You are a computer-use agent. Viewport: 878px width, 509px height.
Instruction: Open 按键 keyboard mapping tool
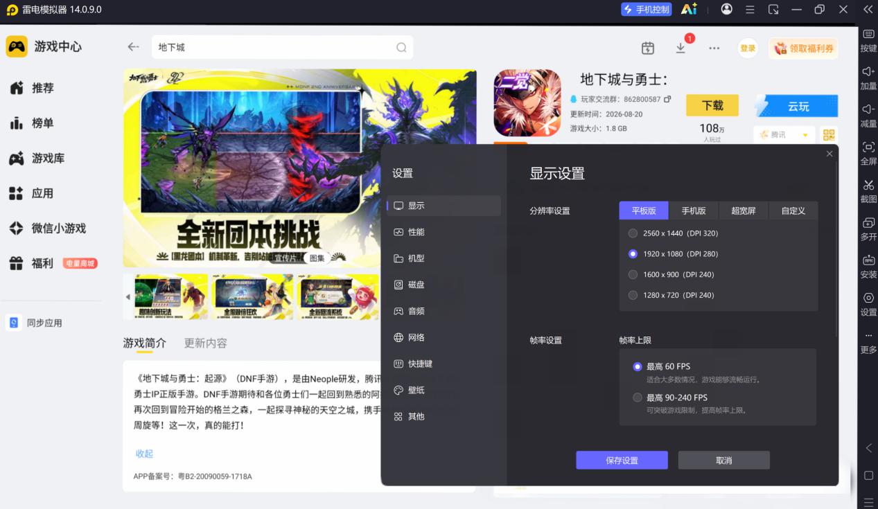point(868,33)
